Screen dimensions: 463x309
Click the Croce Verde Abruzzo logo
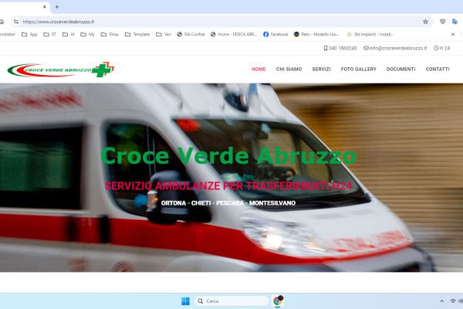tap(61, 70)
